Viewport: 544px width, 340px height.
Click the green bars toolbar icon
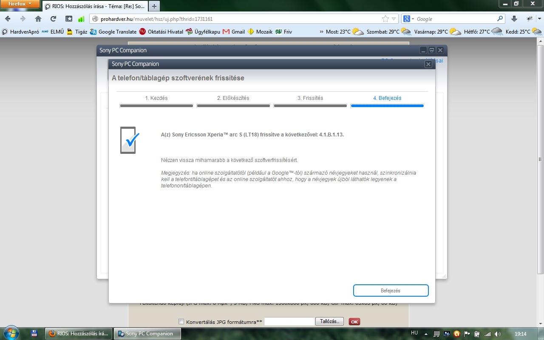[x=81, y=19]
